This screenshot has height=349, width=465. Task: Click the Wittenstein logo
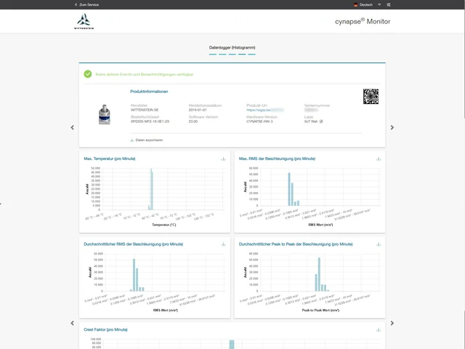(84, 21)
